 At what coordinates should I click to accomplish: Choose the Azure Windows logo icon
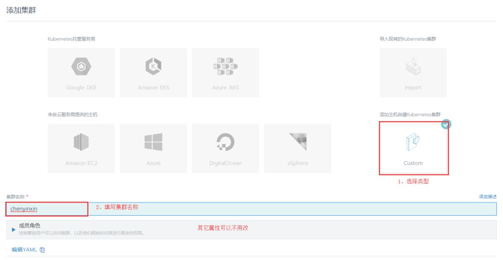(x=153, y=142)
